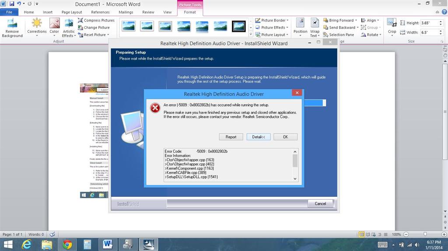
Task: Open the Position options button
Action: [300, 28]
